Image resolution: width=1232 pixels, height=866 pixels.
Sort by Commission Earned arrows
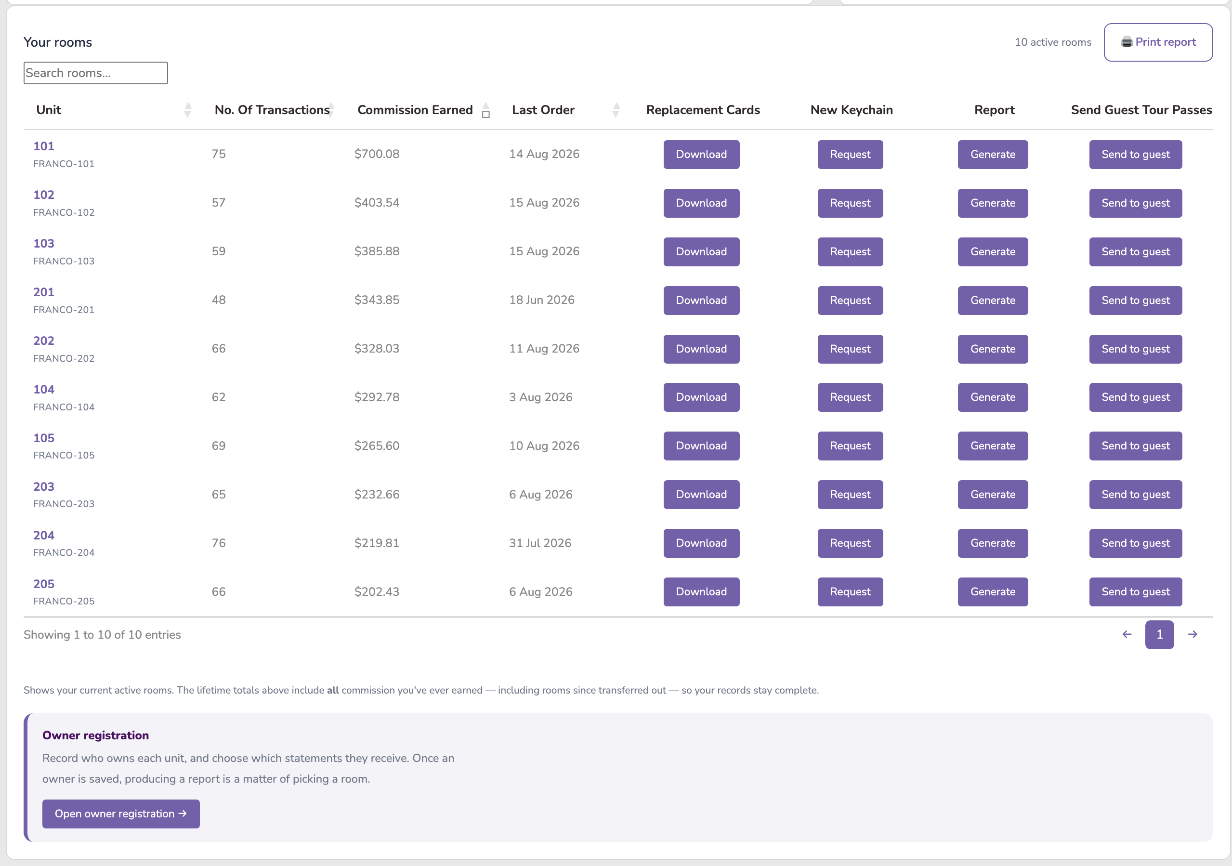pos(485,110)
